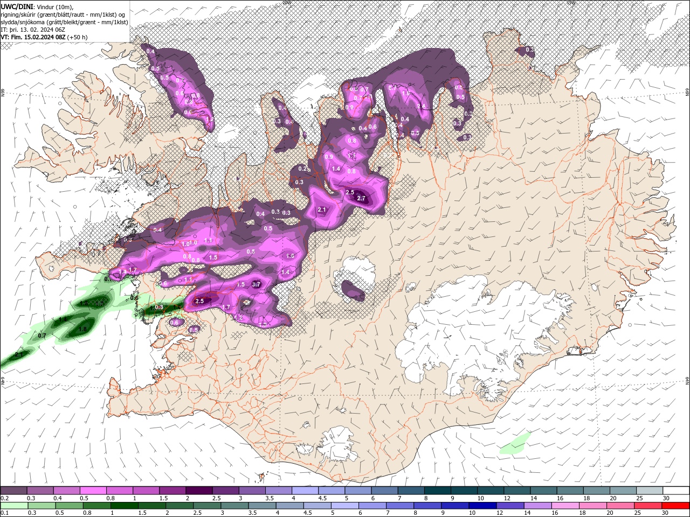Image resolution: width=690 pixels, height=517 pixels.
Task: Click the 0.1 value label in the rain legend
Action: pos(5,513)
